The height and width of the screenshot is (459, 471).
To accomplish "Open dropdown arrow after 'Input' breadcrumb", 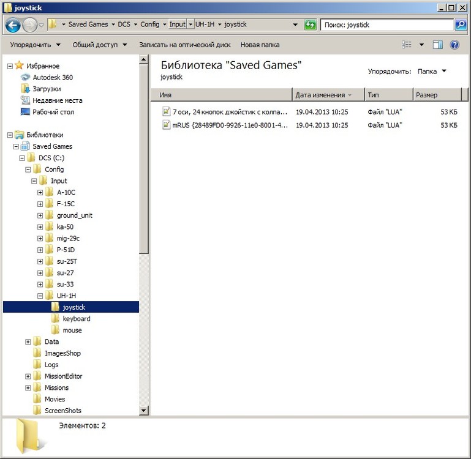I will [x=190, y=24].
